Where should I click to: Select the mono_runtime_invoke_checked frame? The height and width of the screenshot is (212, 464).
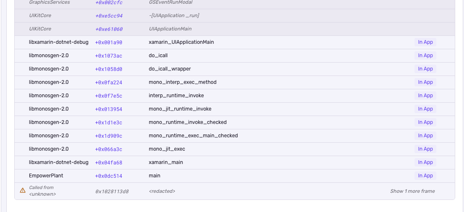[187, 122]
